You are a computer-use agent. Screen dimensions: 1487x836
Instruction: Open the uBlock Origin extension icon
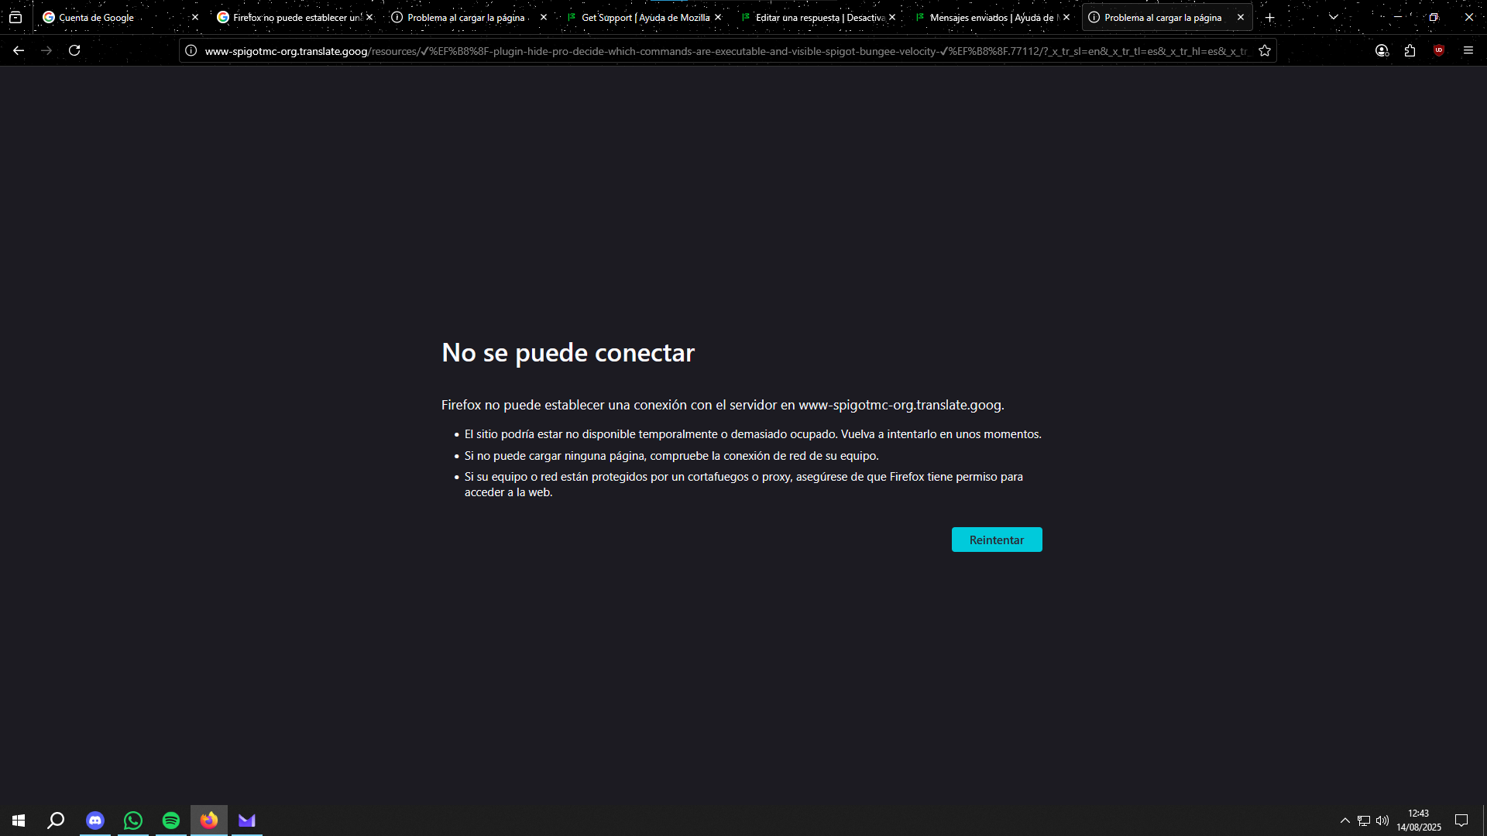pos(1439,50)
